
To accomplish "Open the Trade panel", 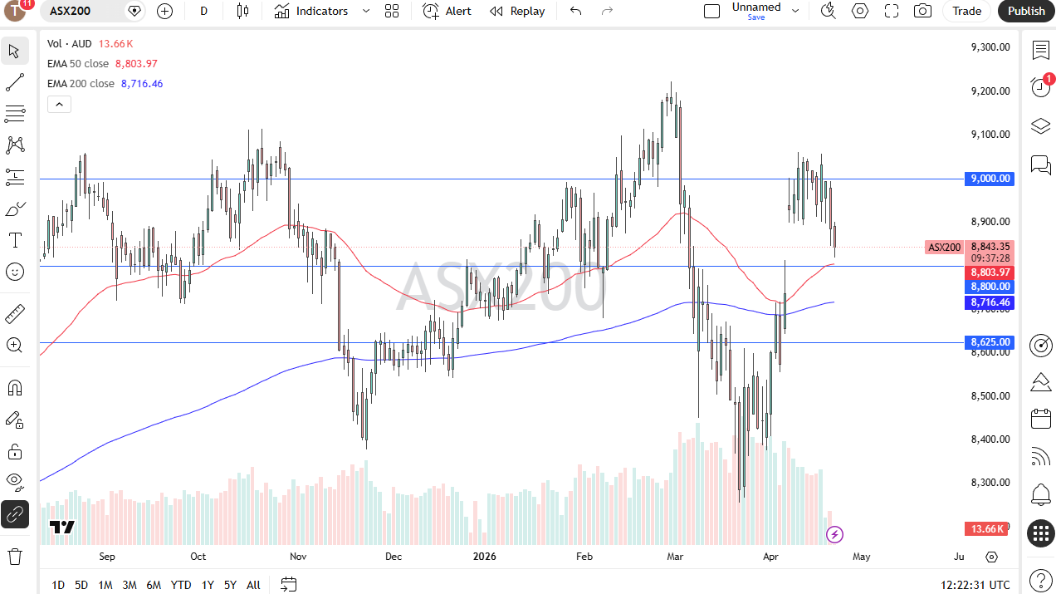I will (967, 11).
